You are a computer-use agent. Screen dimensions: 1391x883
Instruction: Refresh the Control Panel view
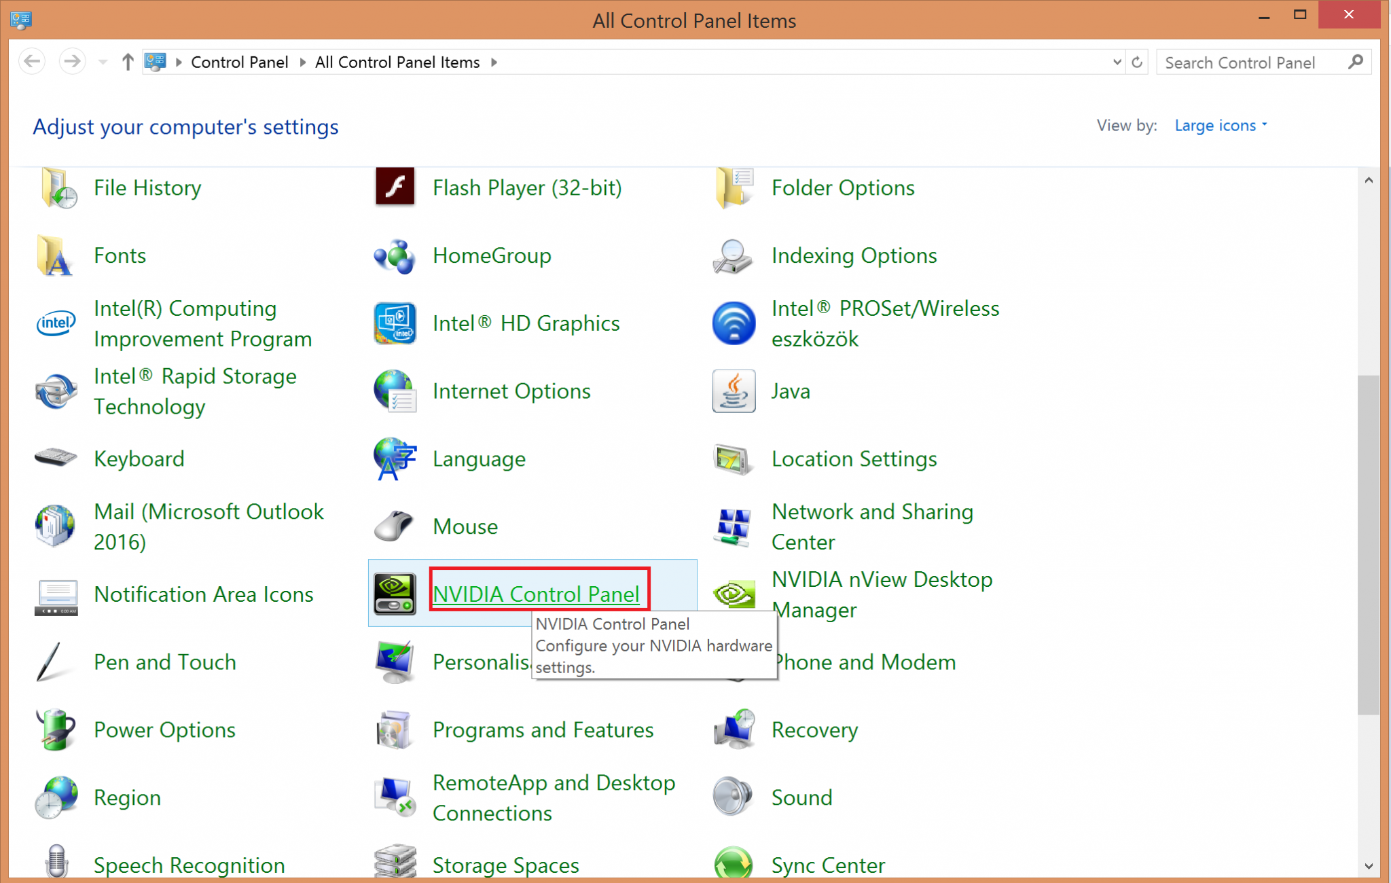pos(1137,62)
